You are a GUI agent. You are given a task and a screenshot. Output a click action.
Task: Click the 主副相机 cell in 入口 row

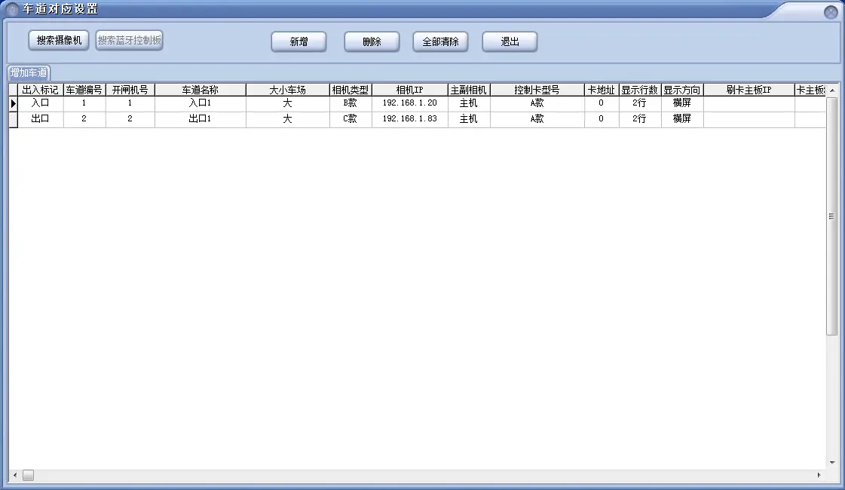[468, 103]
